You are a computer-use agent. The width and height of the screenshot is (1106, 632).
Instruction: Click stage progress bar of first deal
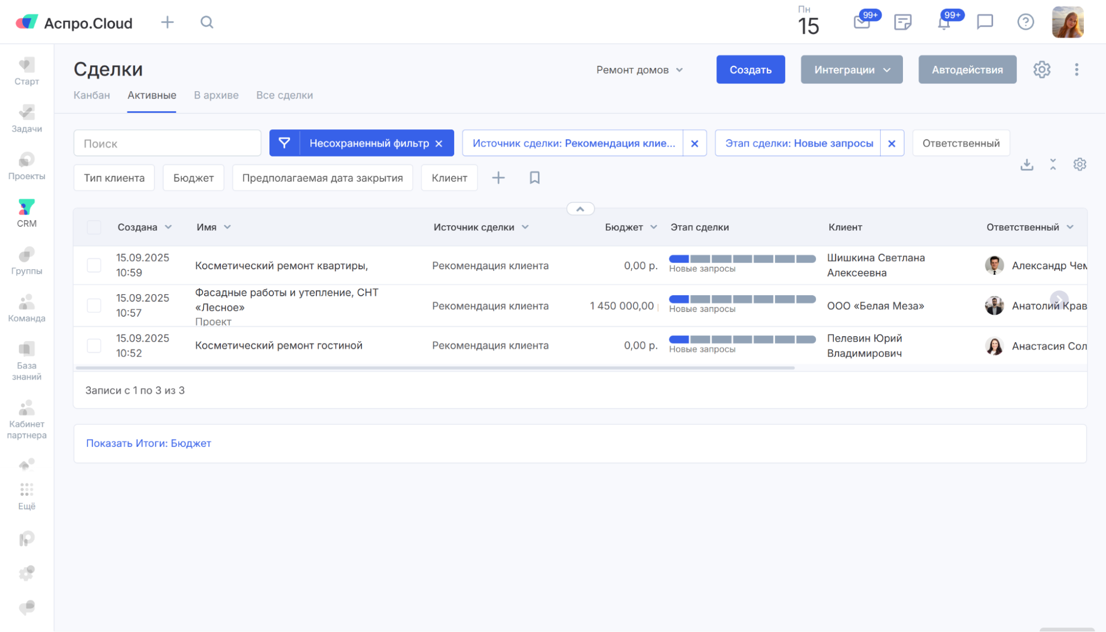point(742,259)
